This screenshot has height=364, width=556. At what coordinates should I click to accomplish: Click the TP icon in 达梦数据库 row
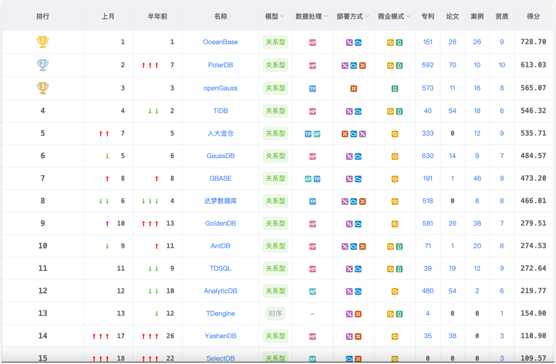tap(312, 201)
